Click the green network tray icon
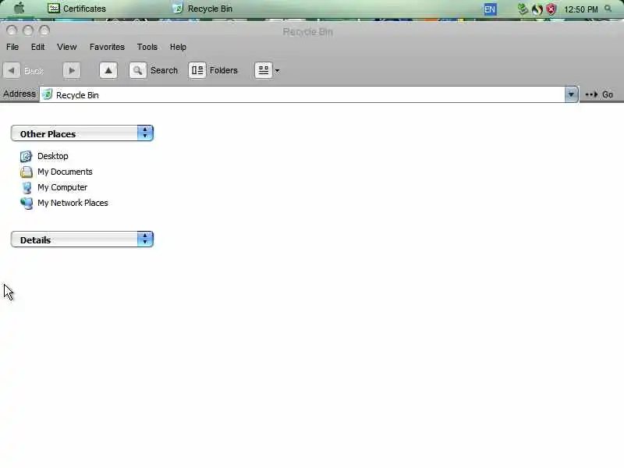Image resolution: width=624 pixels, height=468 pixels. [523, 9]
